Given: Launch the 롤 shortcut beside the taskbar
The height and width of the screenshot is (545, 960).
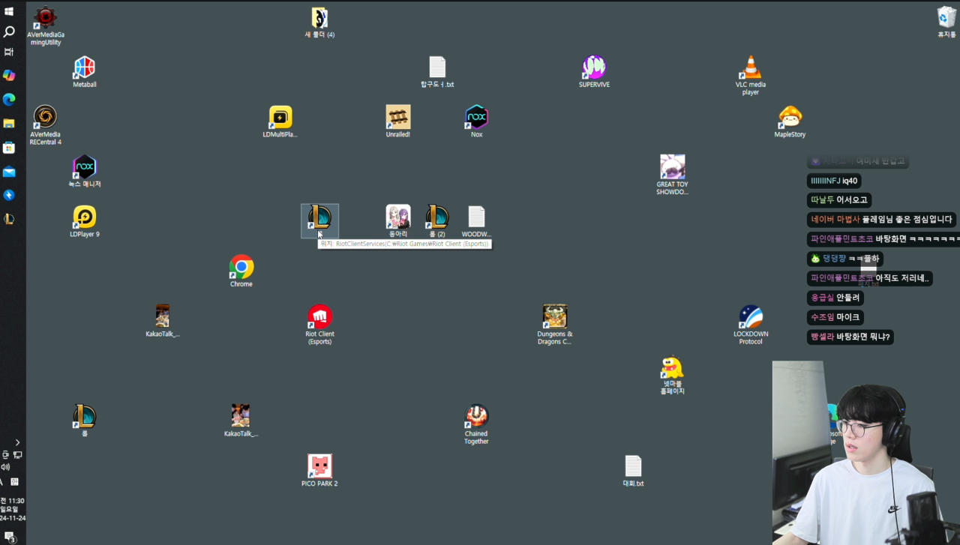Looking at the screenshot, I should [84, 421].
